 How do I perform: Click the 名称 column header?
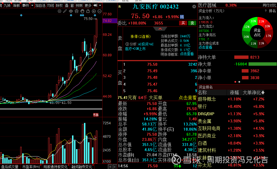[x=202, y=92]
